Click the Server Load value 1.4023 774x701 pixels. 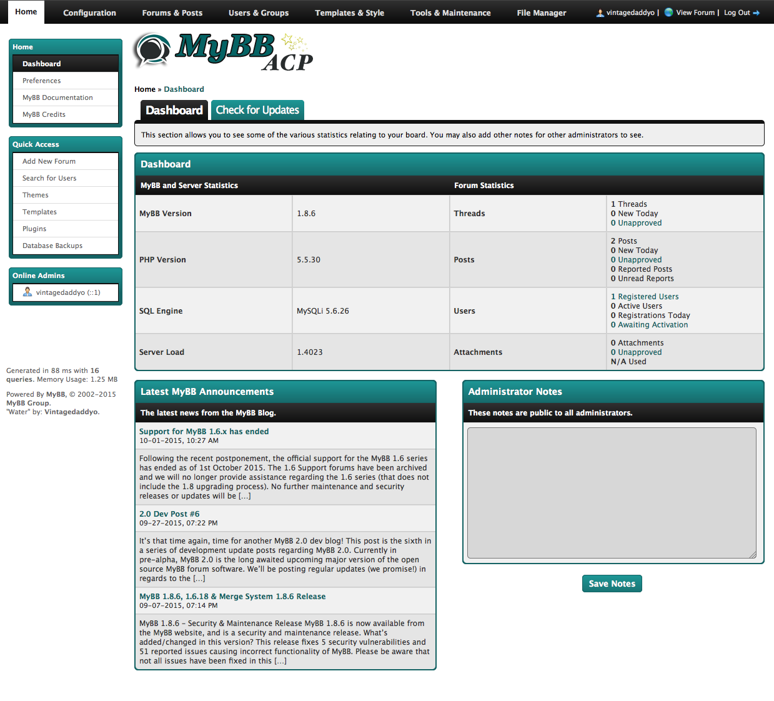click(x=310, y=352)
